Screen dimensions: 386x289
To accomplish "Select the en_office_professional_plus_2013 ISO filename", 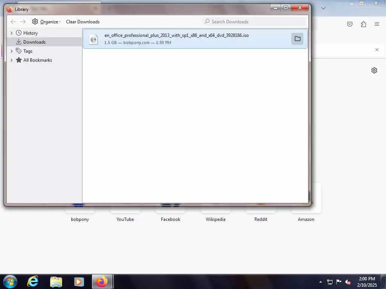I will click(176, 35).
